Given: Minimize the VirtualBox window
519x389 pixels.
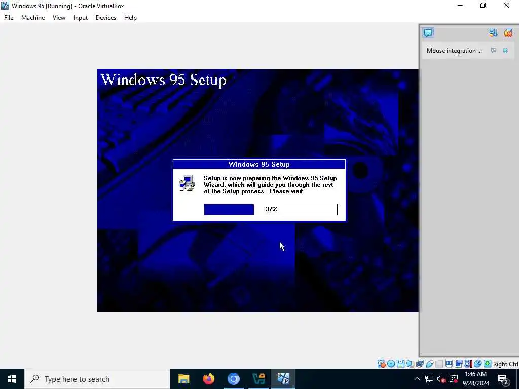Looking at the screenshot, I should click(x=460, y=6).
